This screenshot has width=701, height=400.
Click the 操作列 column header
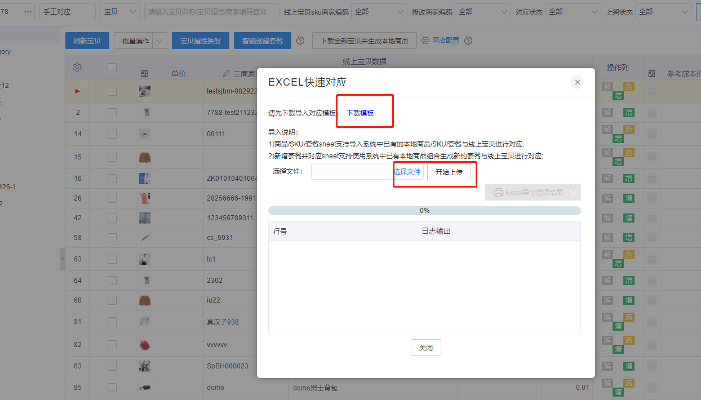tap(618, 68)
